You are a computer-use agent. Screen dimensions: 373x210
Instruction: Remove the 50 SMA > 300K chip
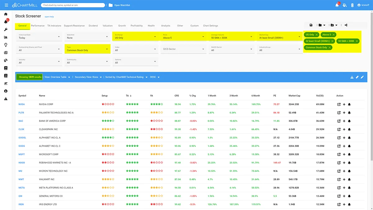pyautogui.click(x=357, y=41)
